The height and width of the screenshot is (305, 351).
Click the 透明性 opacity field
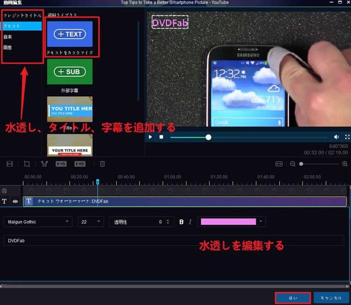(x=141, y=222)
